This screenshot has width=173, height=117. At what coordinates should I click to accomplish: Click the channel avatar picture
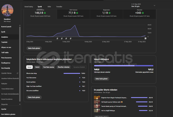7,10
